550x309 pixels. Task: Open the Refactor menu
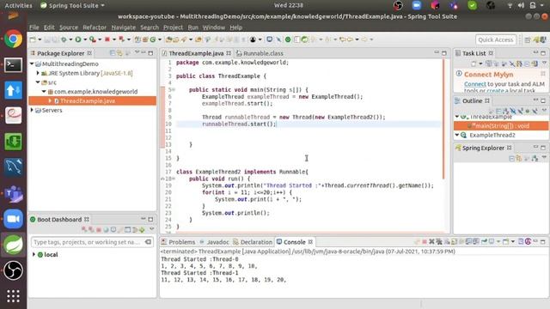click(x=95, y=27)
